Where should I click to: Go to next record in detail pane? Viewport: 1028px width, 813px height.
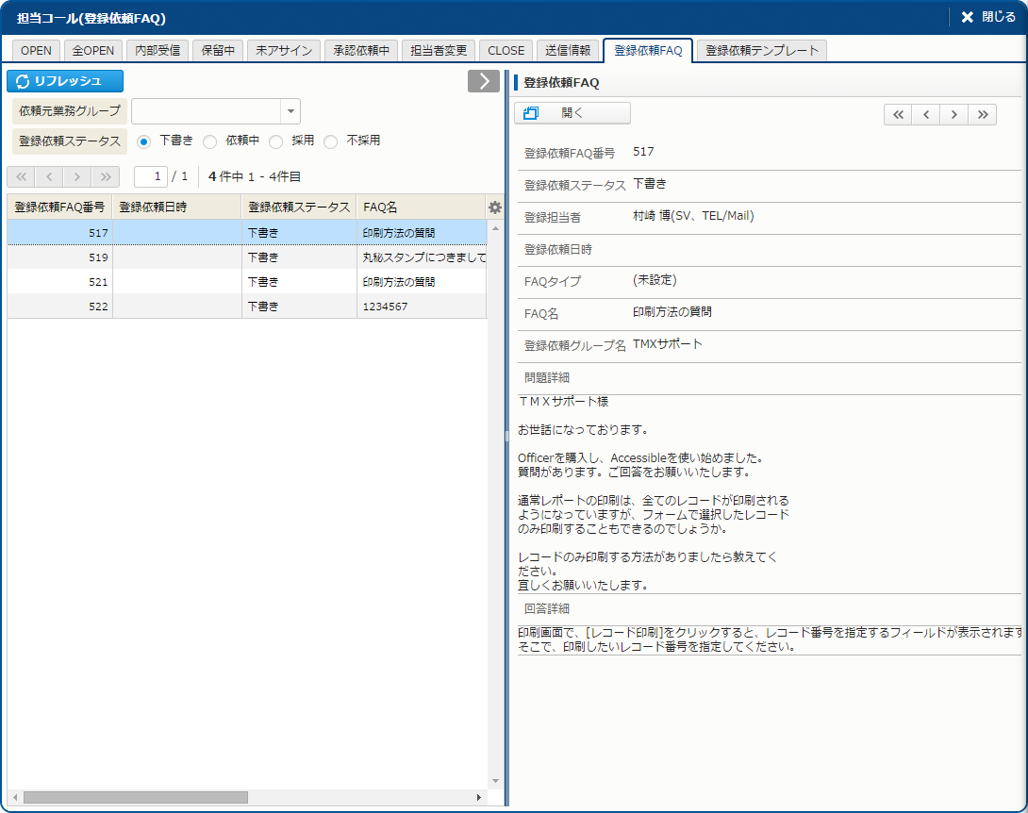[x=954, y=114]
